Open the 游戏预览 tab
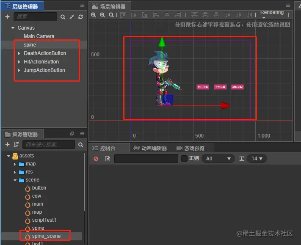 tap(191, 148)
